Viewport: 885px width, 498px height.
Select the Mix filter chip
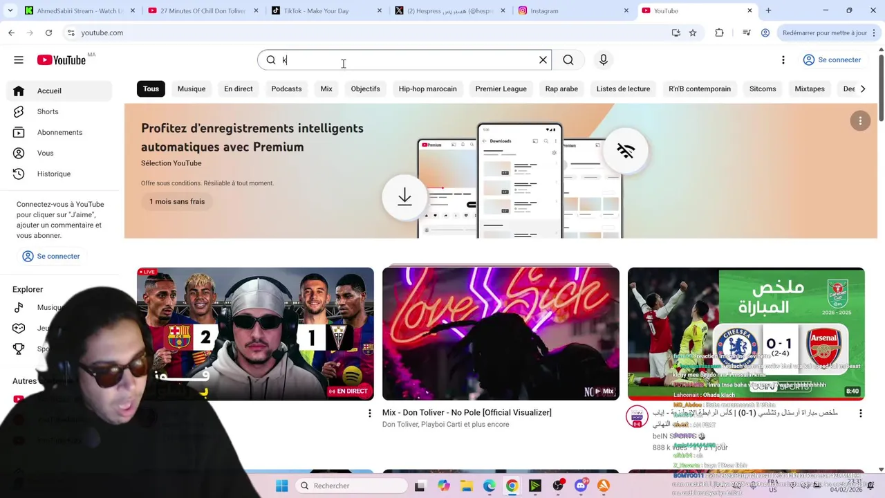[326, 89]
